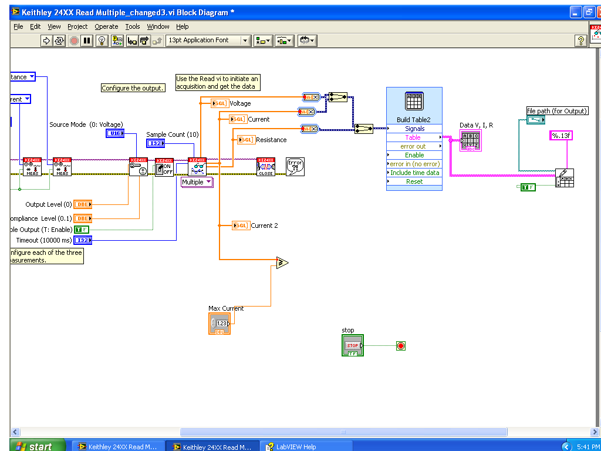
Task: Select the Max Current numeric control terminal
Action: [220, 324]
